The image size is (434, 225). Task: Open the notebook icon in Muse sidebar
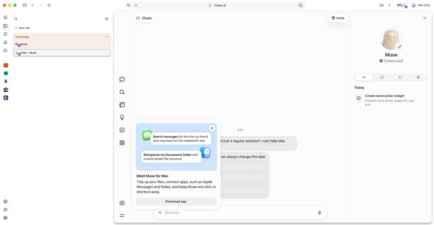122,105
